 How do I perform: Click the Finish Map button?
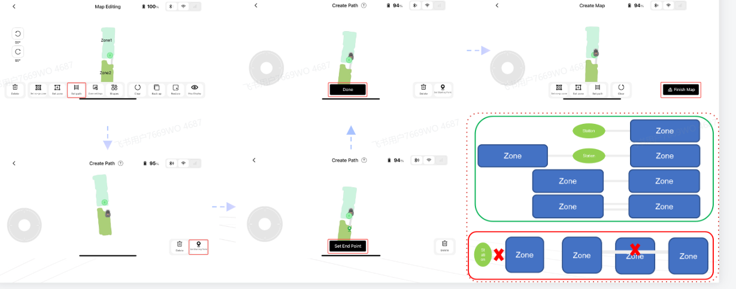click(x=681, y=90)
